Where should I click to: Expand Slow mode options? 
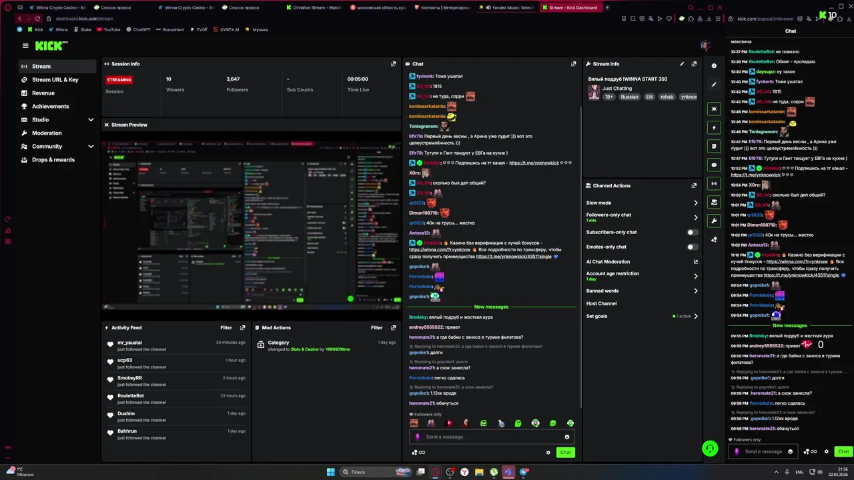click(696, 203)
